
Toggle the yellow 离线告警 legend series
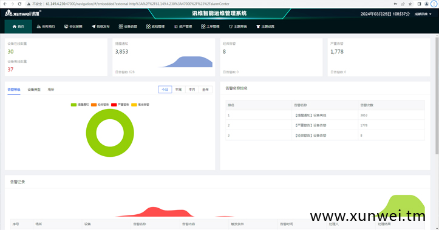[x=140, y=105]
